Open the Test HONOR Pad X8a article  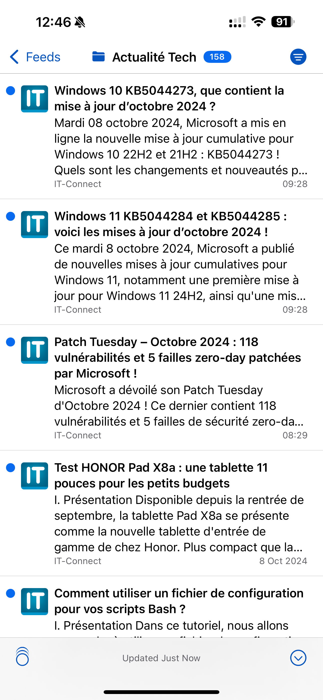point(161,475)
